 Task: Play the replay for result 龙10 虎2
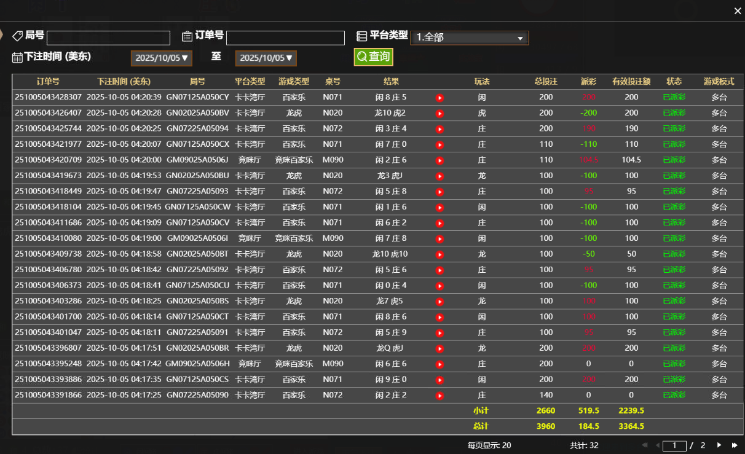(x=440, y=113)
